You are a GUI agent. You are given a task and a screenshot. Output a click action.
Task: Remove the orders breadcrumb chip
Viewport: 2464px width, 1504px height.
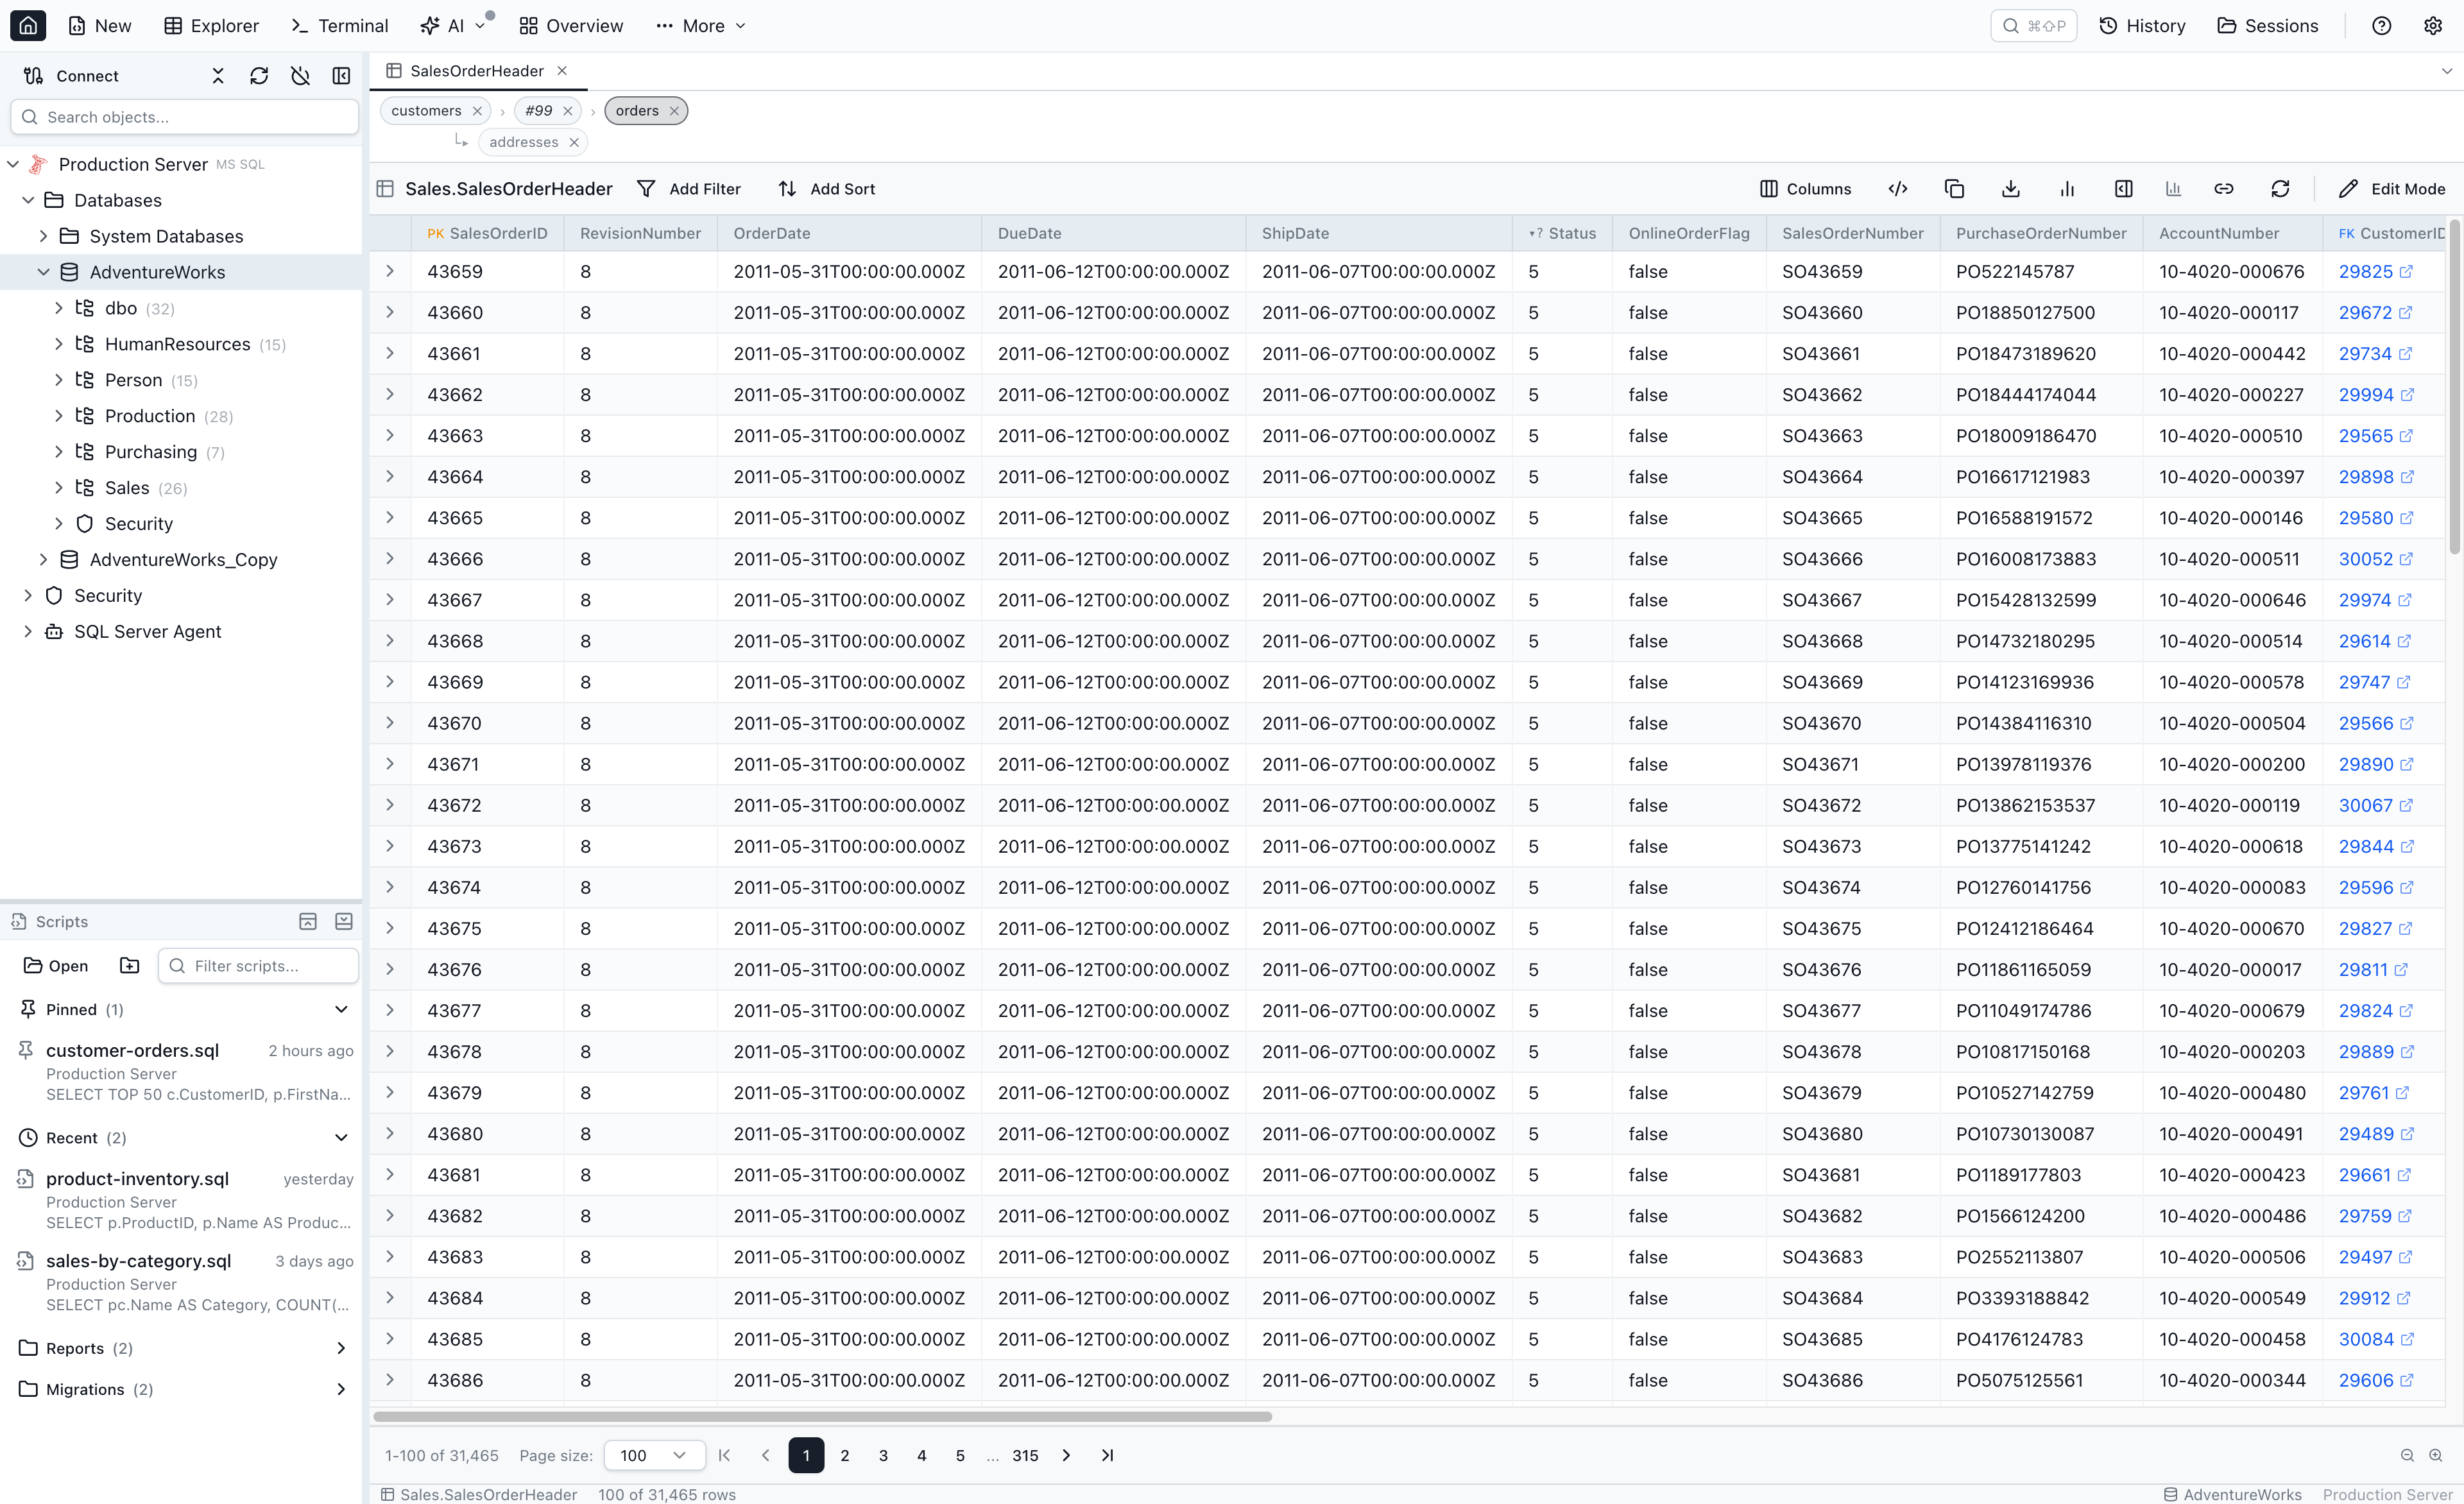tap(674, 111)
